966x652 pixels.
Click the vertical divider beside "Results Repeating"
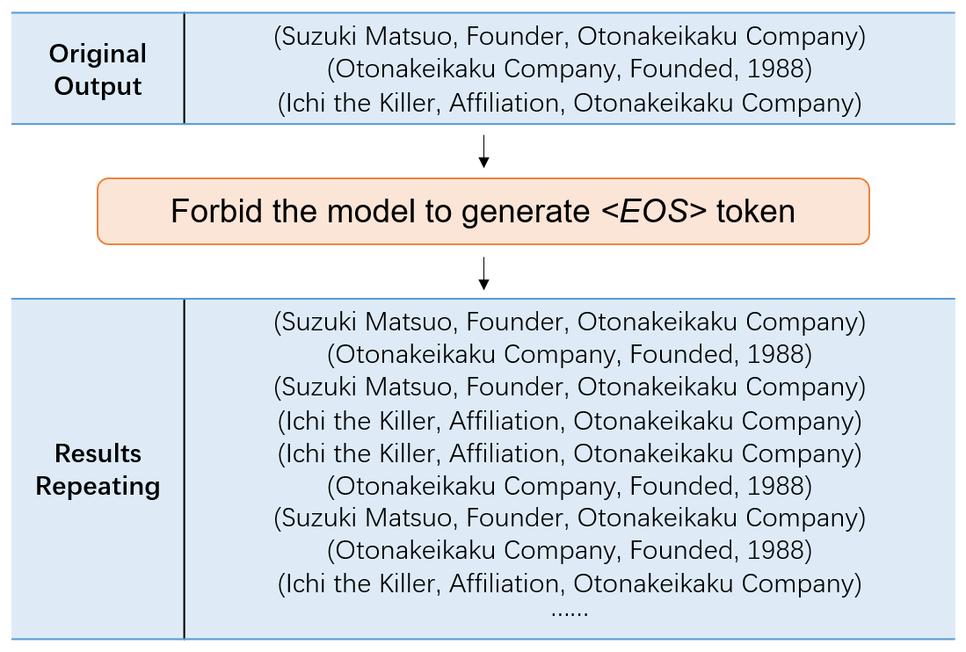(185, 469)
